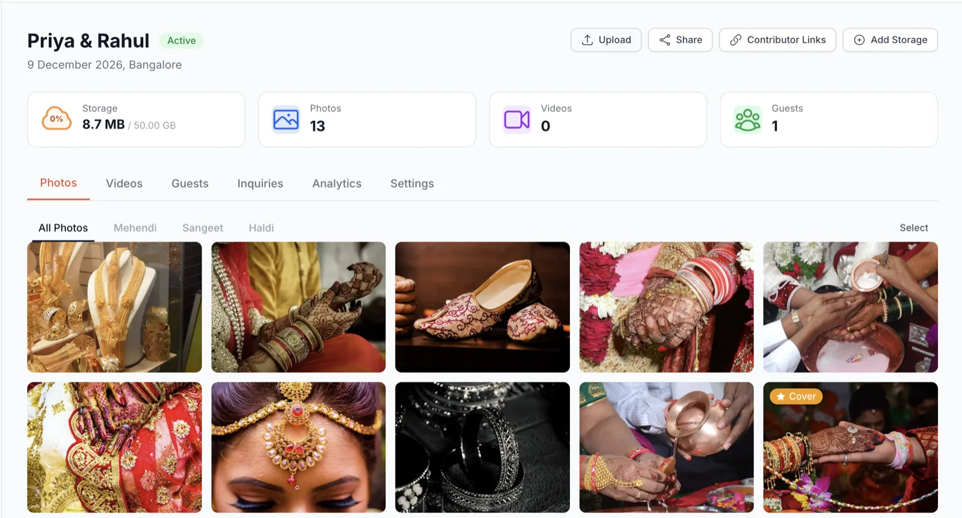
Task: Click Select to choose photos
Action: (x=913, y=228)
